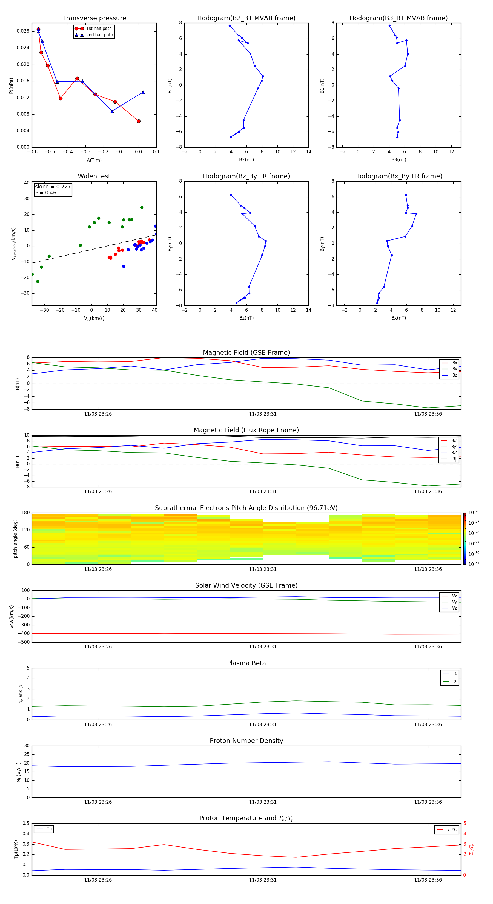The width and height of the screenshot is (493, 904).
Task: Click the dashed fit line in WalenTest
Action: click(94, 249)
